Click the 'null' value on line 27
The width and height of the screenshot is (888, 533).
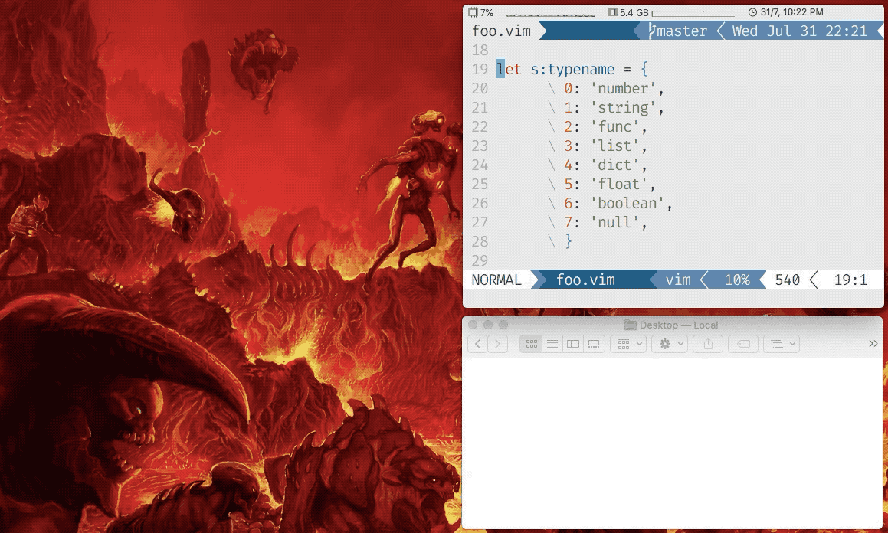[x=614, y=222]
